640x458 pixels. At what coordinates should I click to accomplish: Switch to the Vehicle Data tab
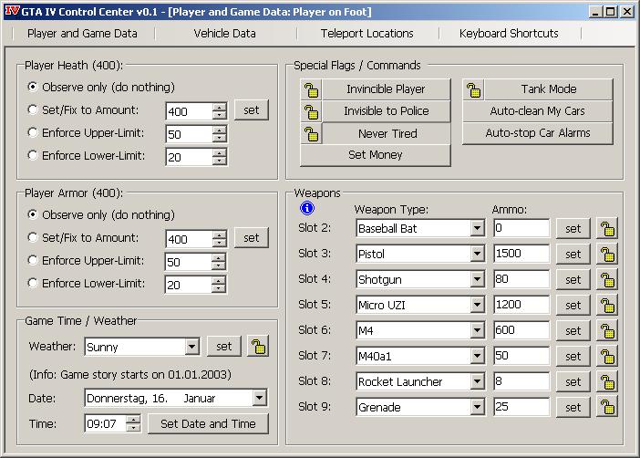[x=224, y=34]
